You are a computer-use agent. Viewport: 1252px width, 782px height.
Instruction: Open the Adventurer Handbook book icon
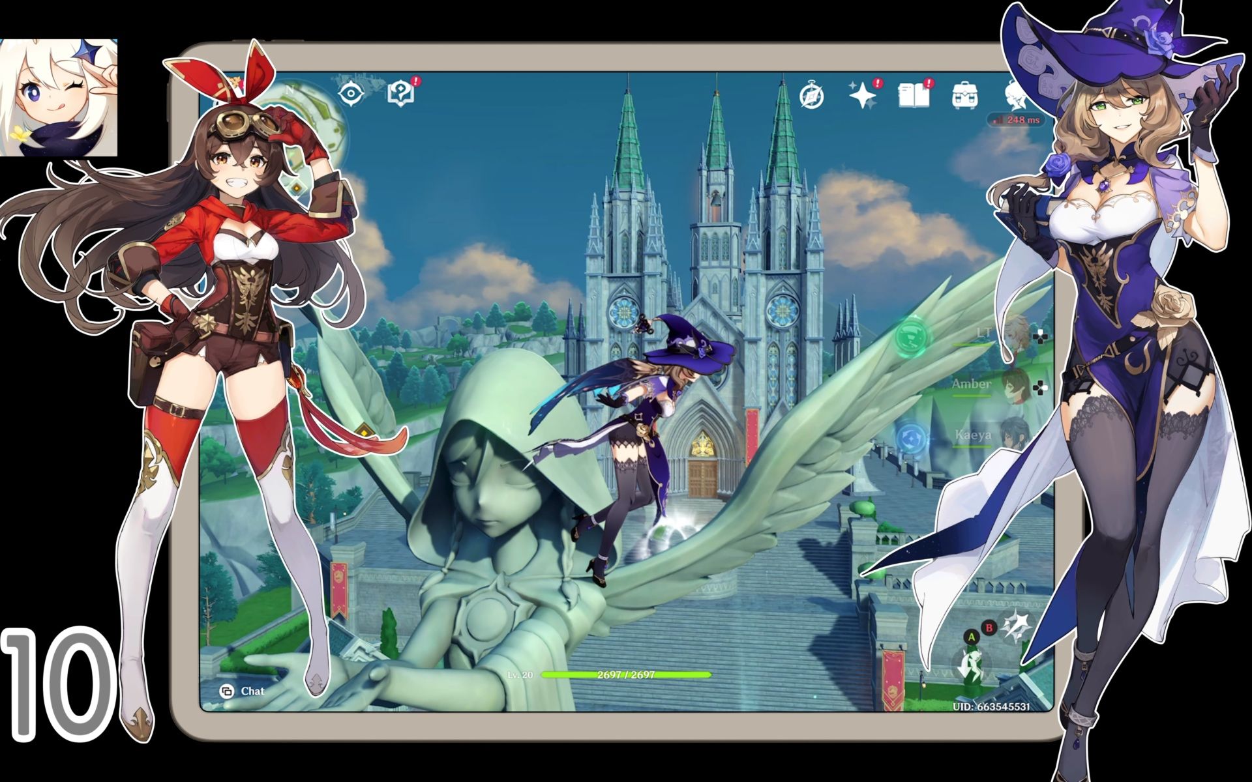click(x=914, y=95)
